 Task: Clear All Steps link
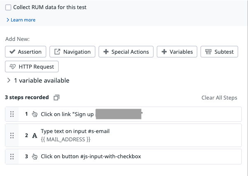[219, 98]
